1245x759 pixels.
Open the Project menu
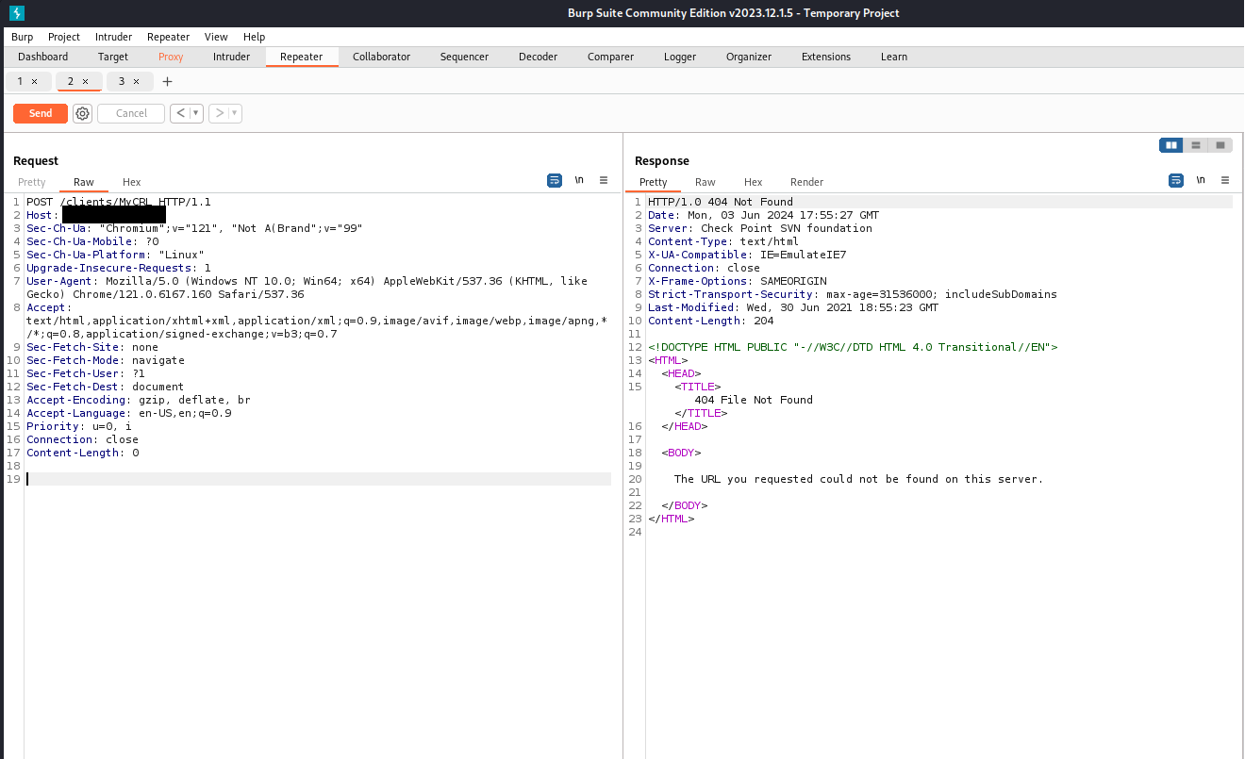[x=64, y=37]
